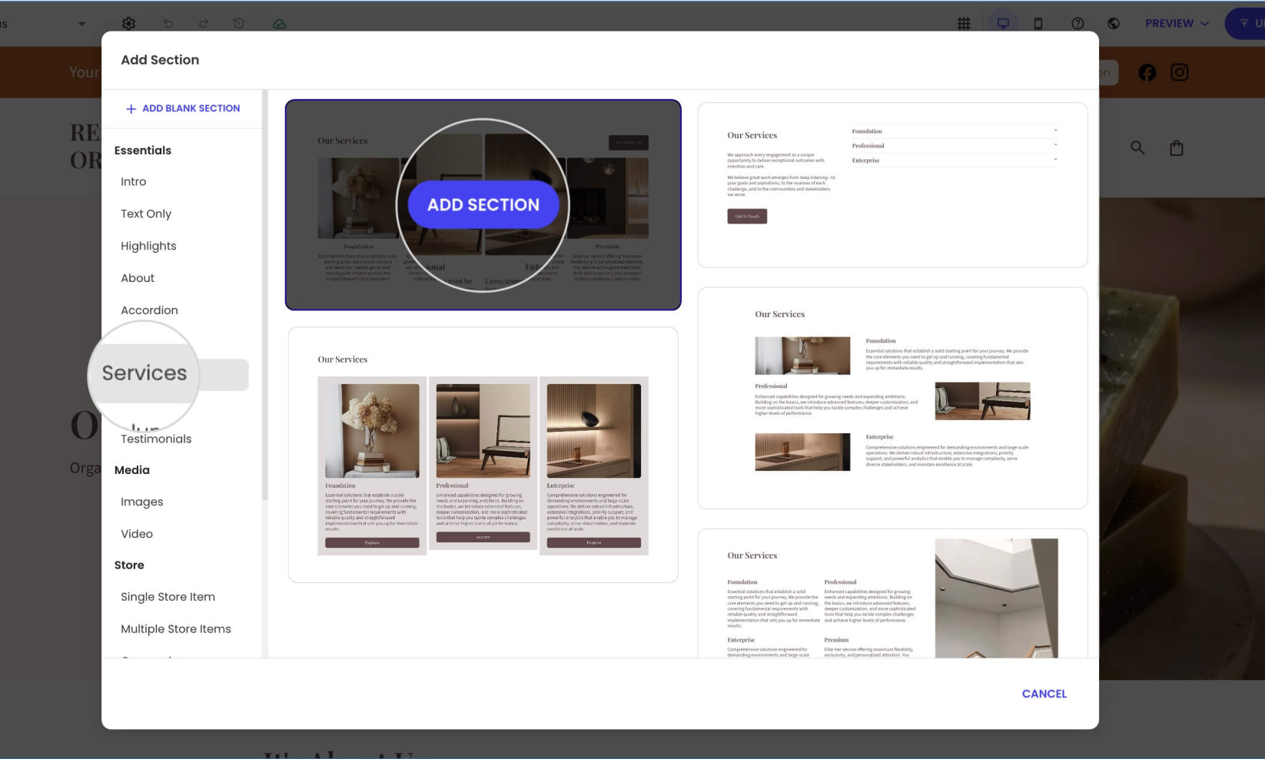This screenshot has width=1265, height=759.
Task: Click the category list scrollbar
Action: [265, 296]
